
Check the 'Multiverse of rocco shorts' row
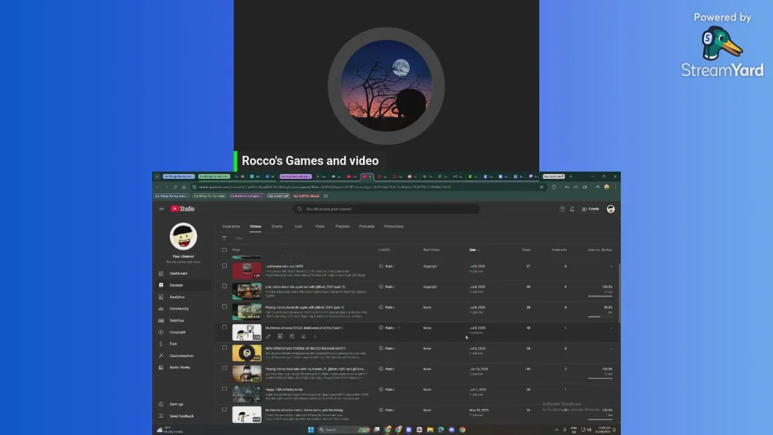225,410
